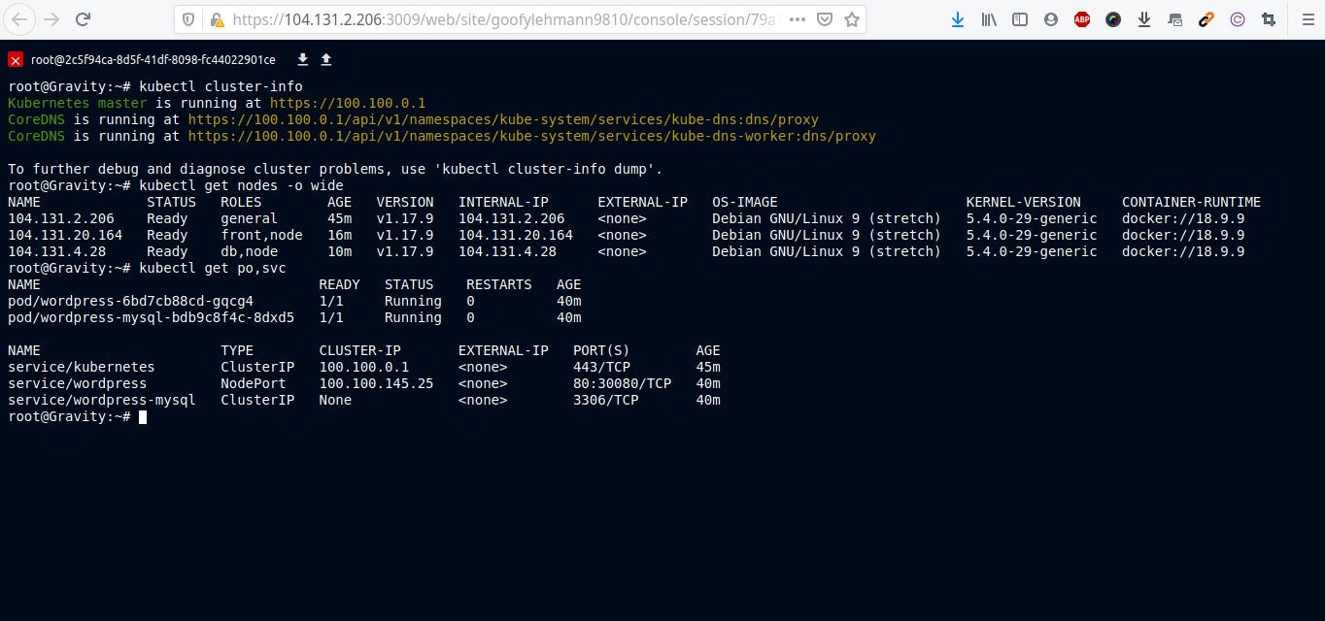Click the service/wordpress row name
Viewport: 1325px width, 621px height.
(x=78, y=383)
